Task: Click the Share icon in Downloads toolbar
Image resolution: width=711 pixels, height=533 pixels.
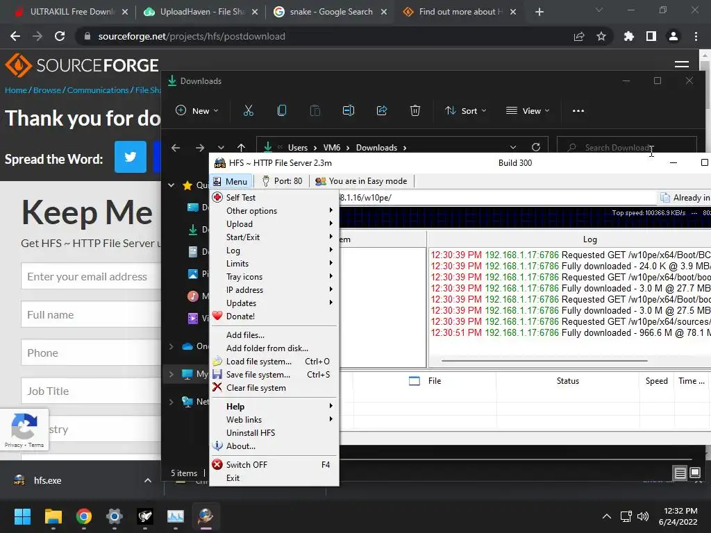Action: [x=382, y=110]
